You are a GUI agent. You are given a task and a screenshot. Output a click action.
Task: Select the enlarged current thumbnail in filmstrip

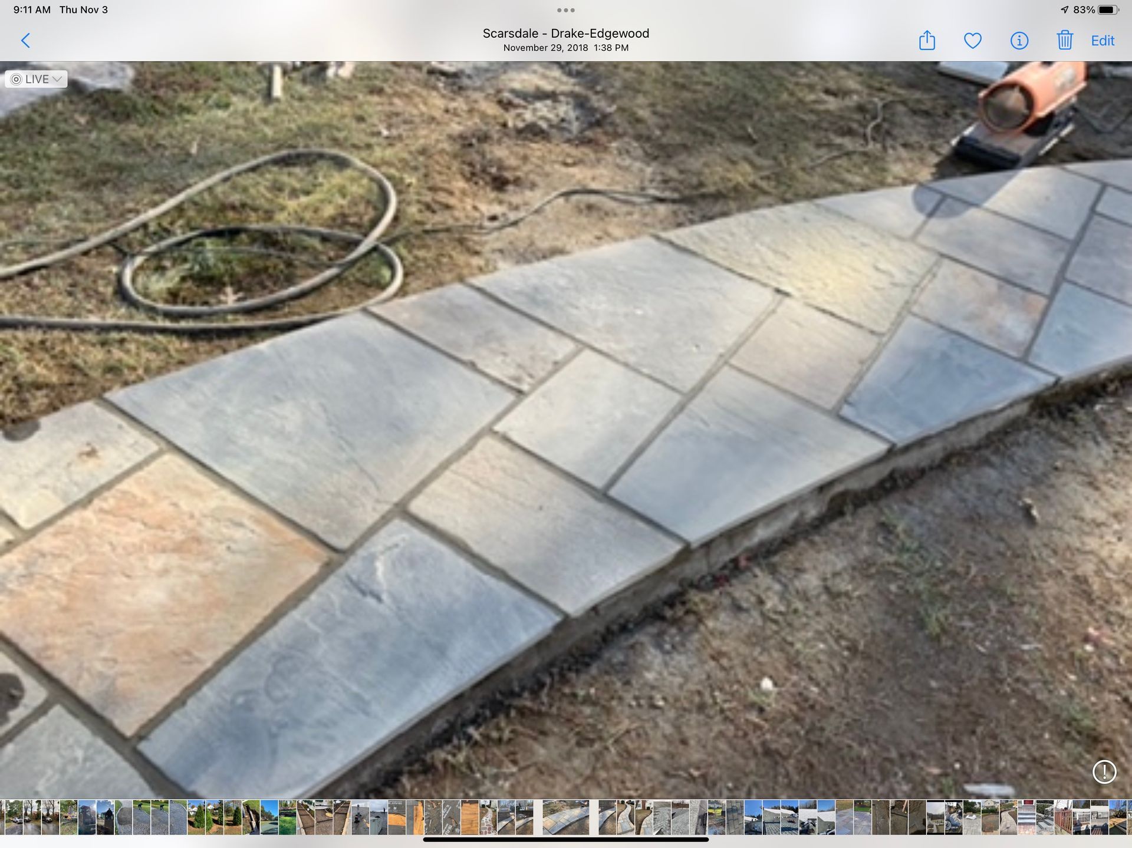pos(565,817)
